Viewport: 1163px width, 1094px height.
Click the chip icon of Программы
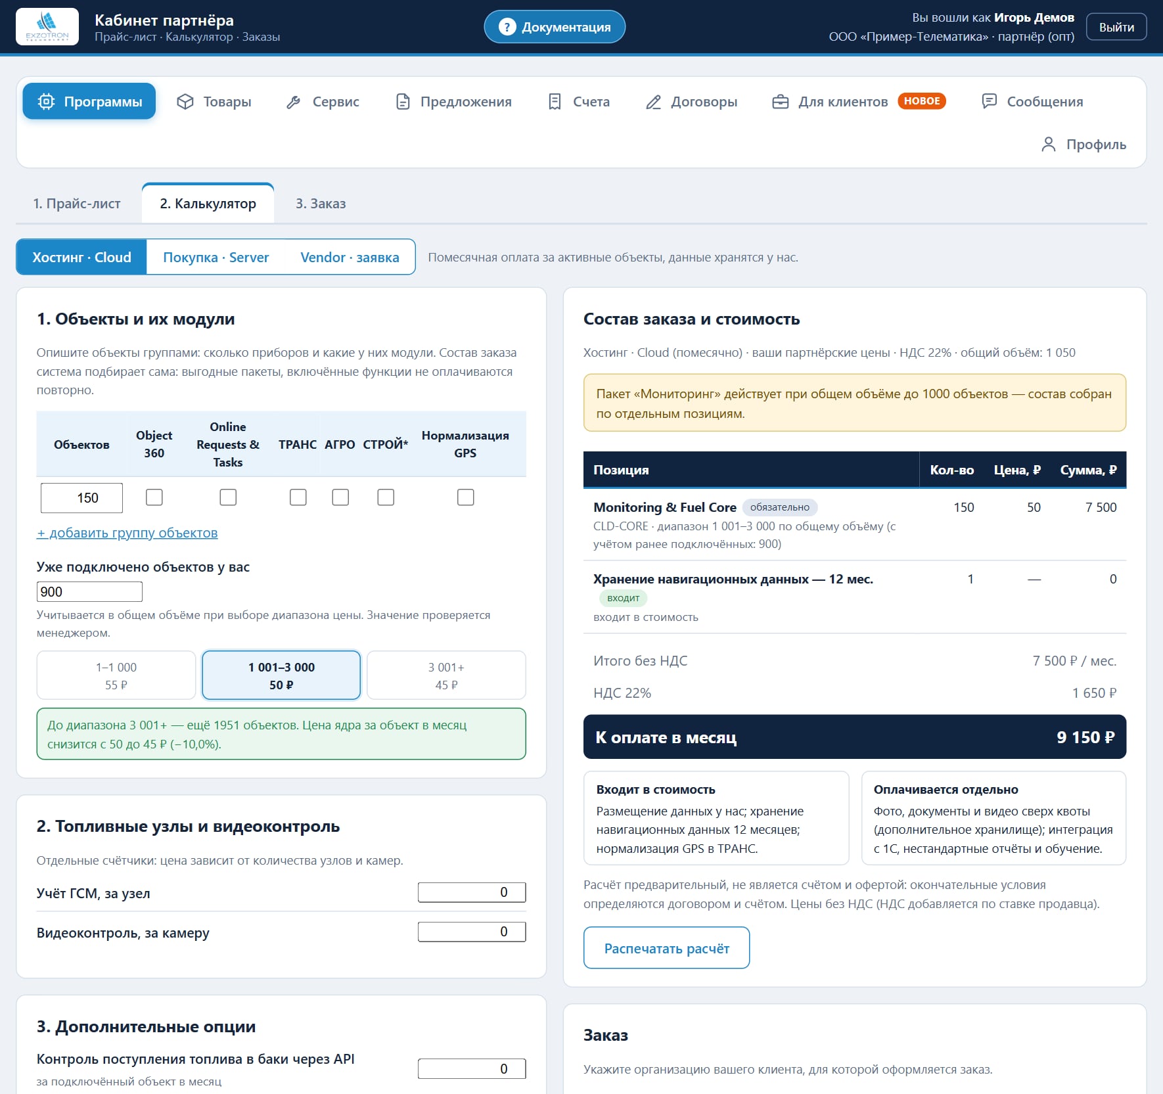46,101
